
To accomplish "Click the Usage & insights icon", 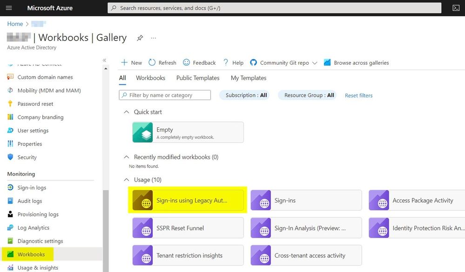I will point(10,267).
